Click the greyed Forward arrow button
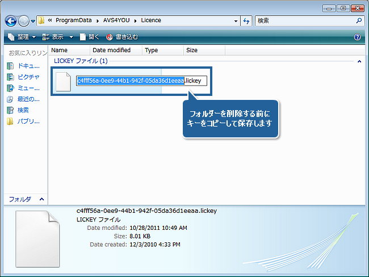Image resolution: width=369 pixels, height=277 pixels. (x=23, y=21)
